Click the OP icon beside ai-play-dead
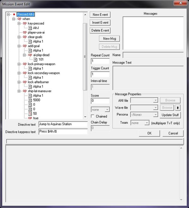This screenshot has width=189, height=208. [30, 55]
